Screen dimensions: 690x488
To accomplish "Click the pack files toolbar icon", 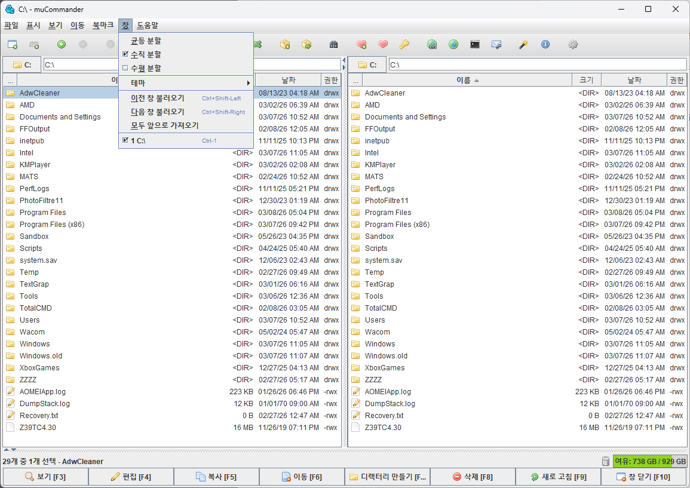I will pyautogui.click(x=285, y=44).
